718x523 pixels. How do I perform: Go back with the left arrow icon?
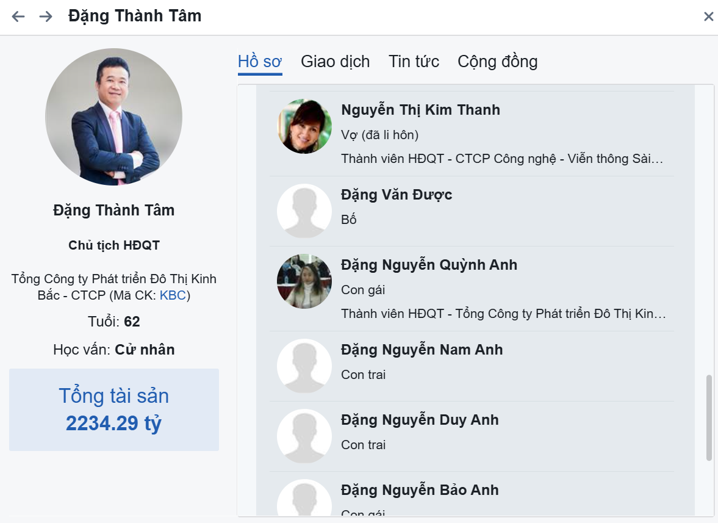tap(18, 16)
